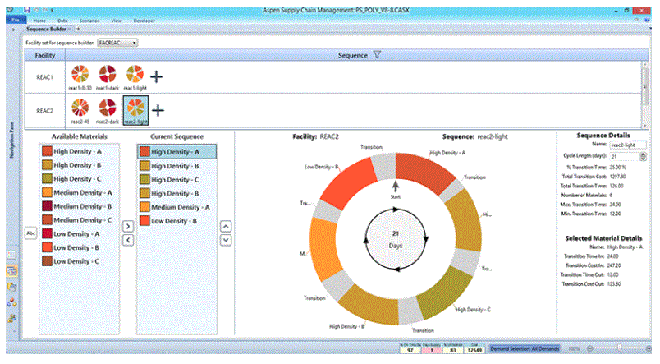Click Demand Selection: All Demands button
The width and height of the screenshot is (660, 364).
pos(525,349)
